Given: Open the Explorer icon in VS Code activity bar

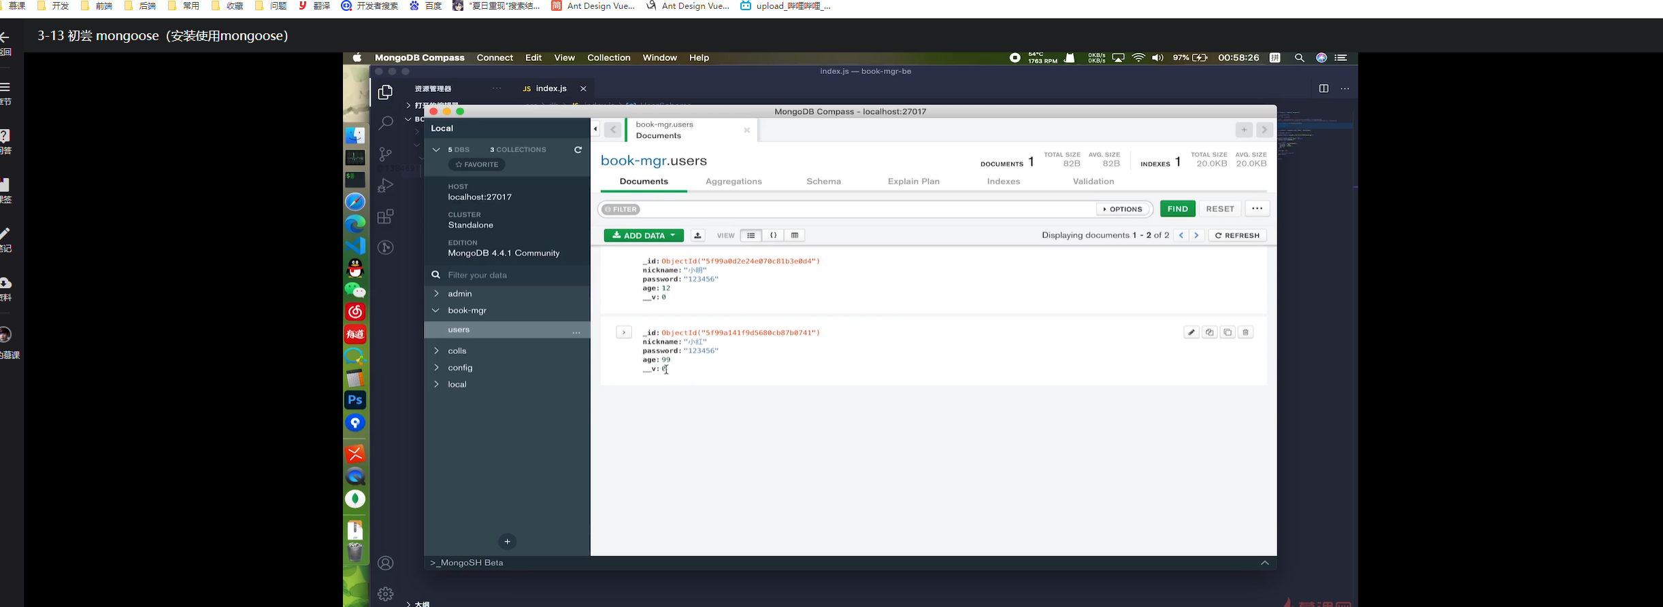Looking at the screenshot, I should [386, 92].
